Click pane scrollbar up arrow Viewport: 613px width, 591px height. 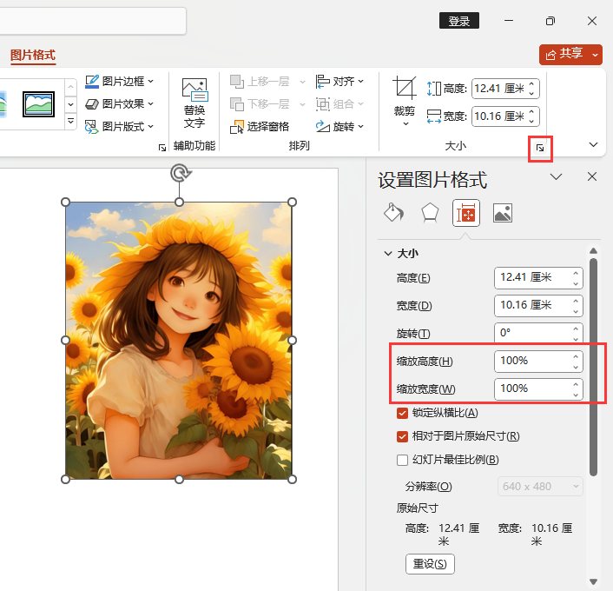[593, 250]
